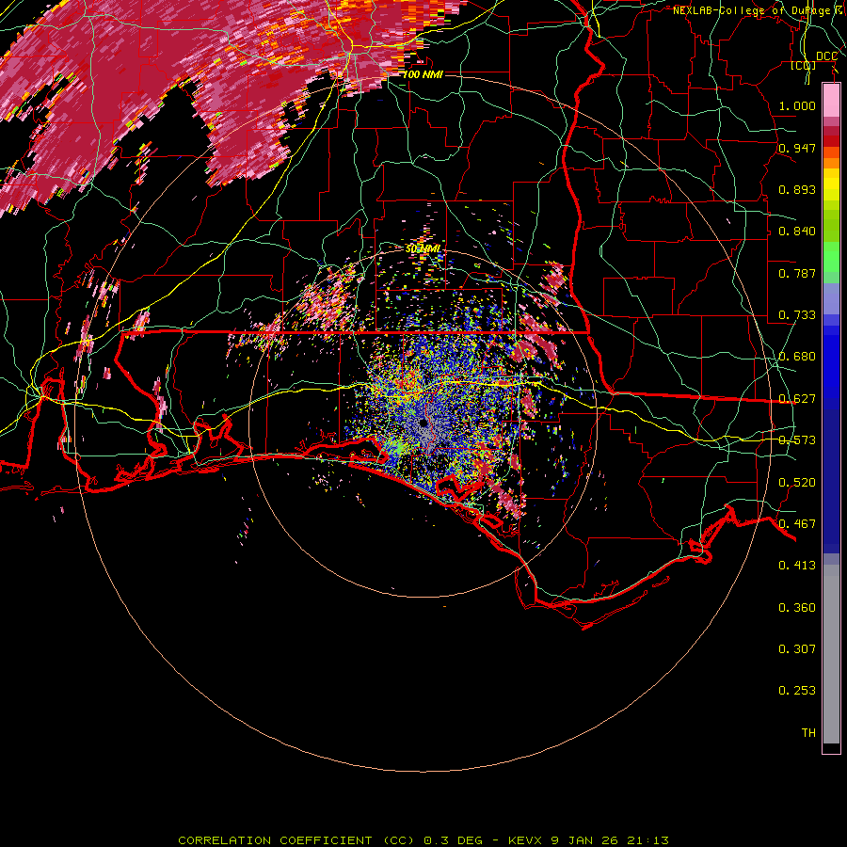This screenshot has height=847, width=847.
Task: Select the 0.733 scale value
Action: coord(797,315)
